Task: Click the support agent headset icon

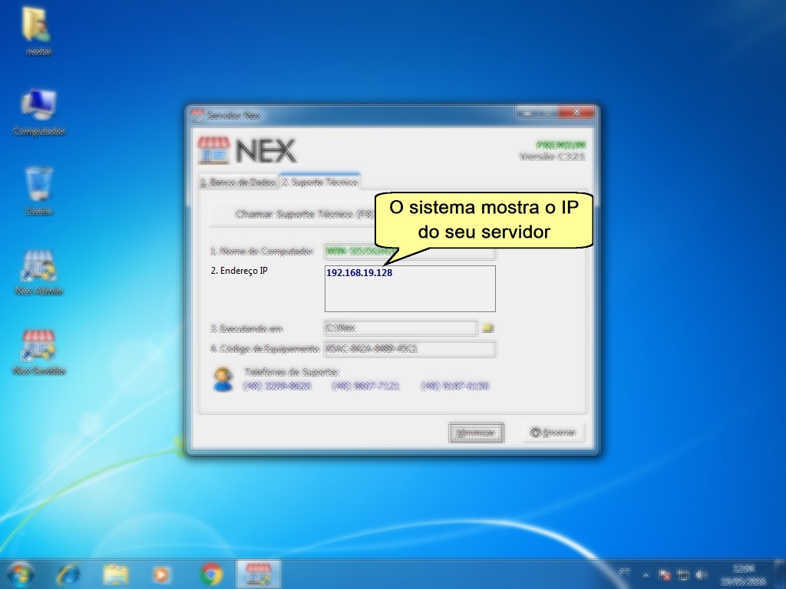Action: 223,379
